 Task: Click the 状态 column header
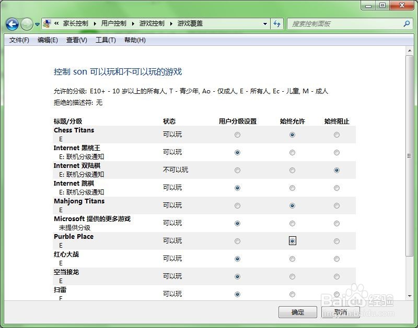pos(169,122)
